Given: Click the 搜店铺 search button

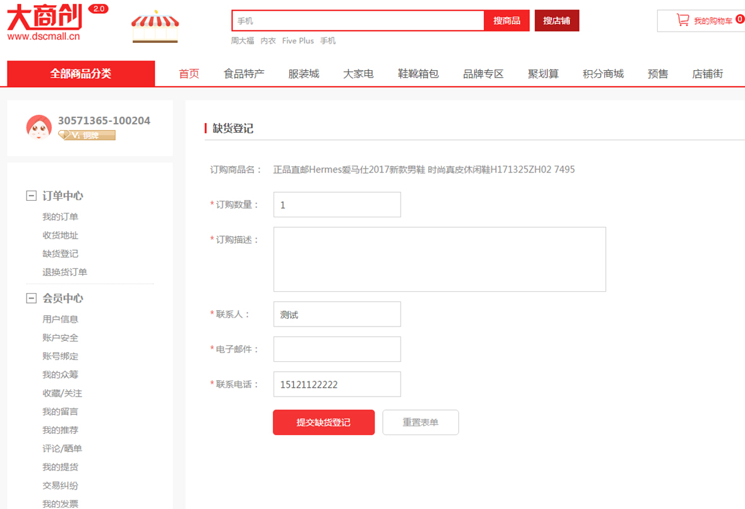Looking at the screenshot, I should coord(557,20).
